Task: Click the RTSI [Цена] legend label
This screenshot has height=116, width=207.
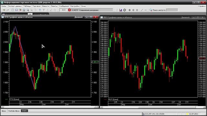Action: (x=14, y=99)
